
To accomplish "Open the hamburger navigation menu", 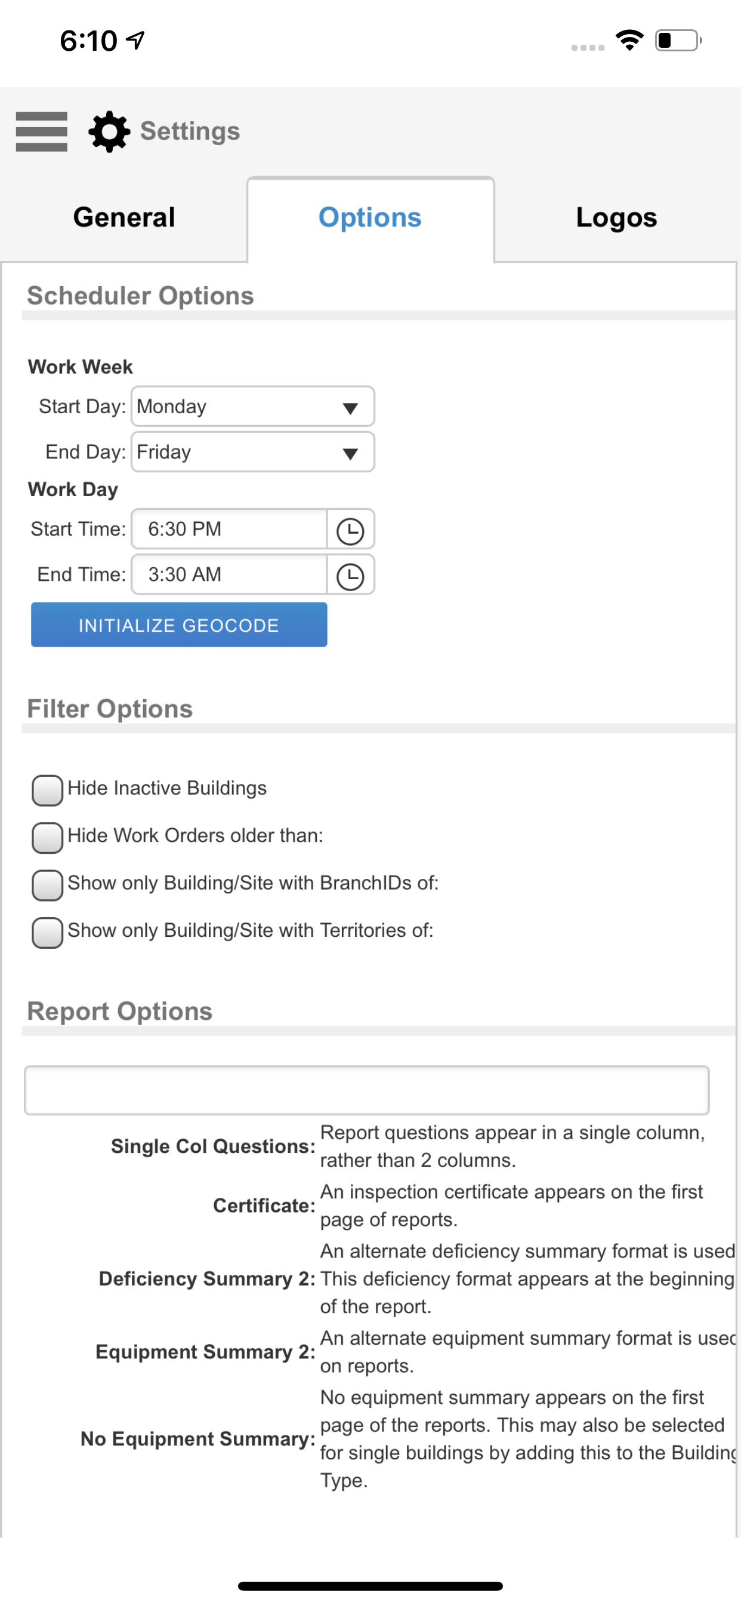I will coord(42,131).
